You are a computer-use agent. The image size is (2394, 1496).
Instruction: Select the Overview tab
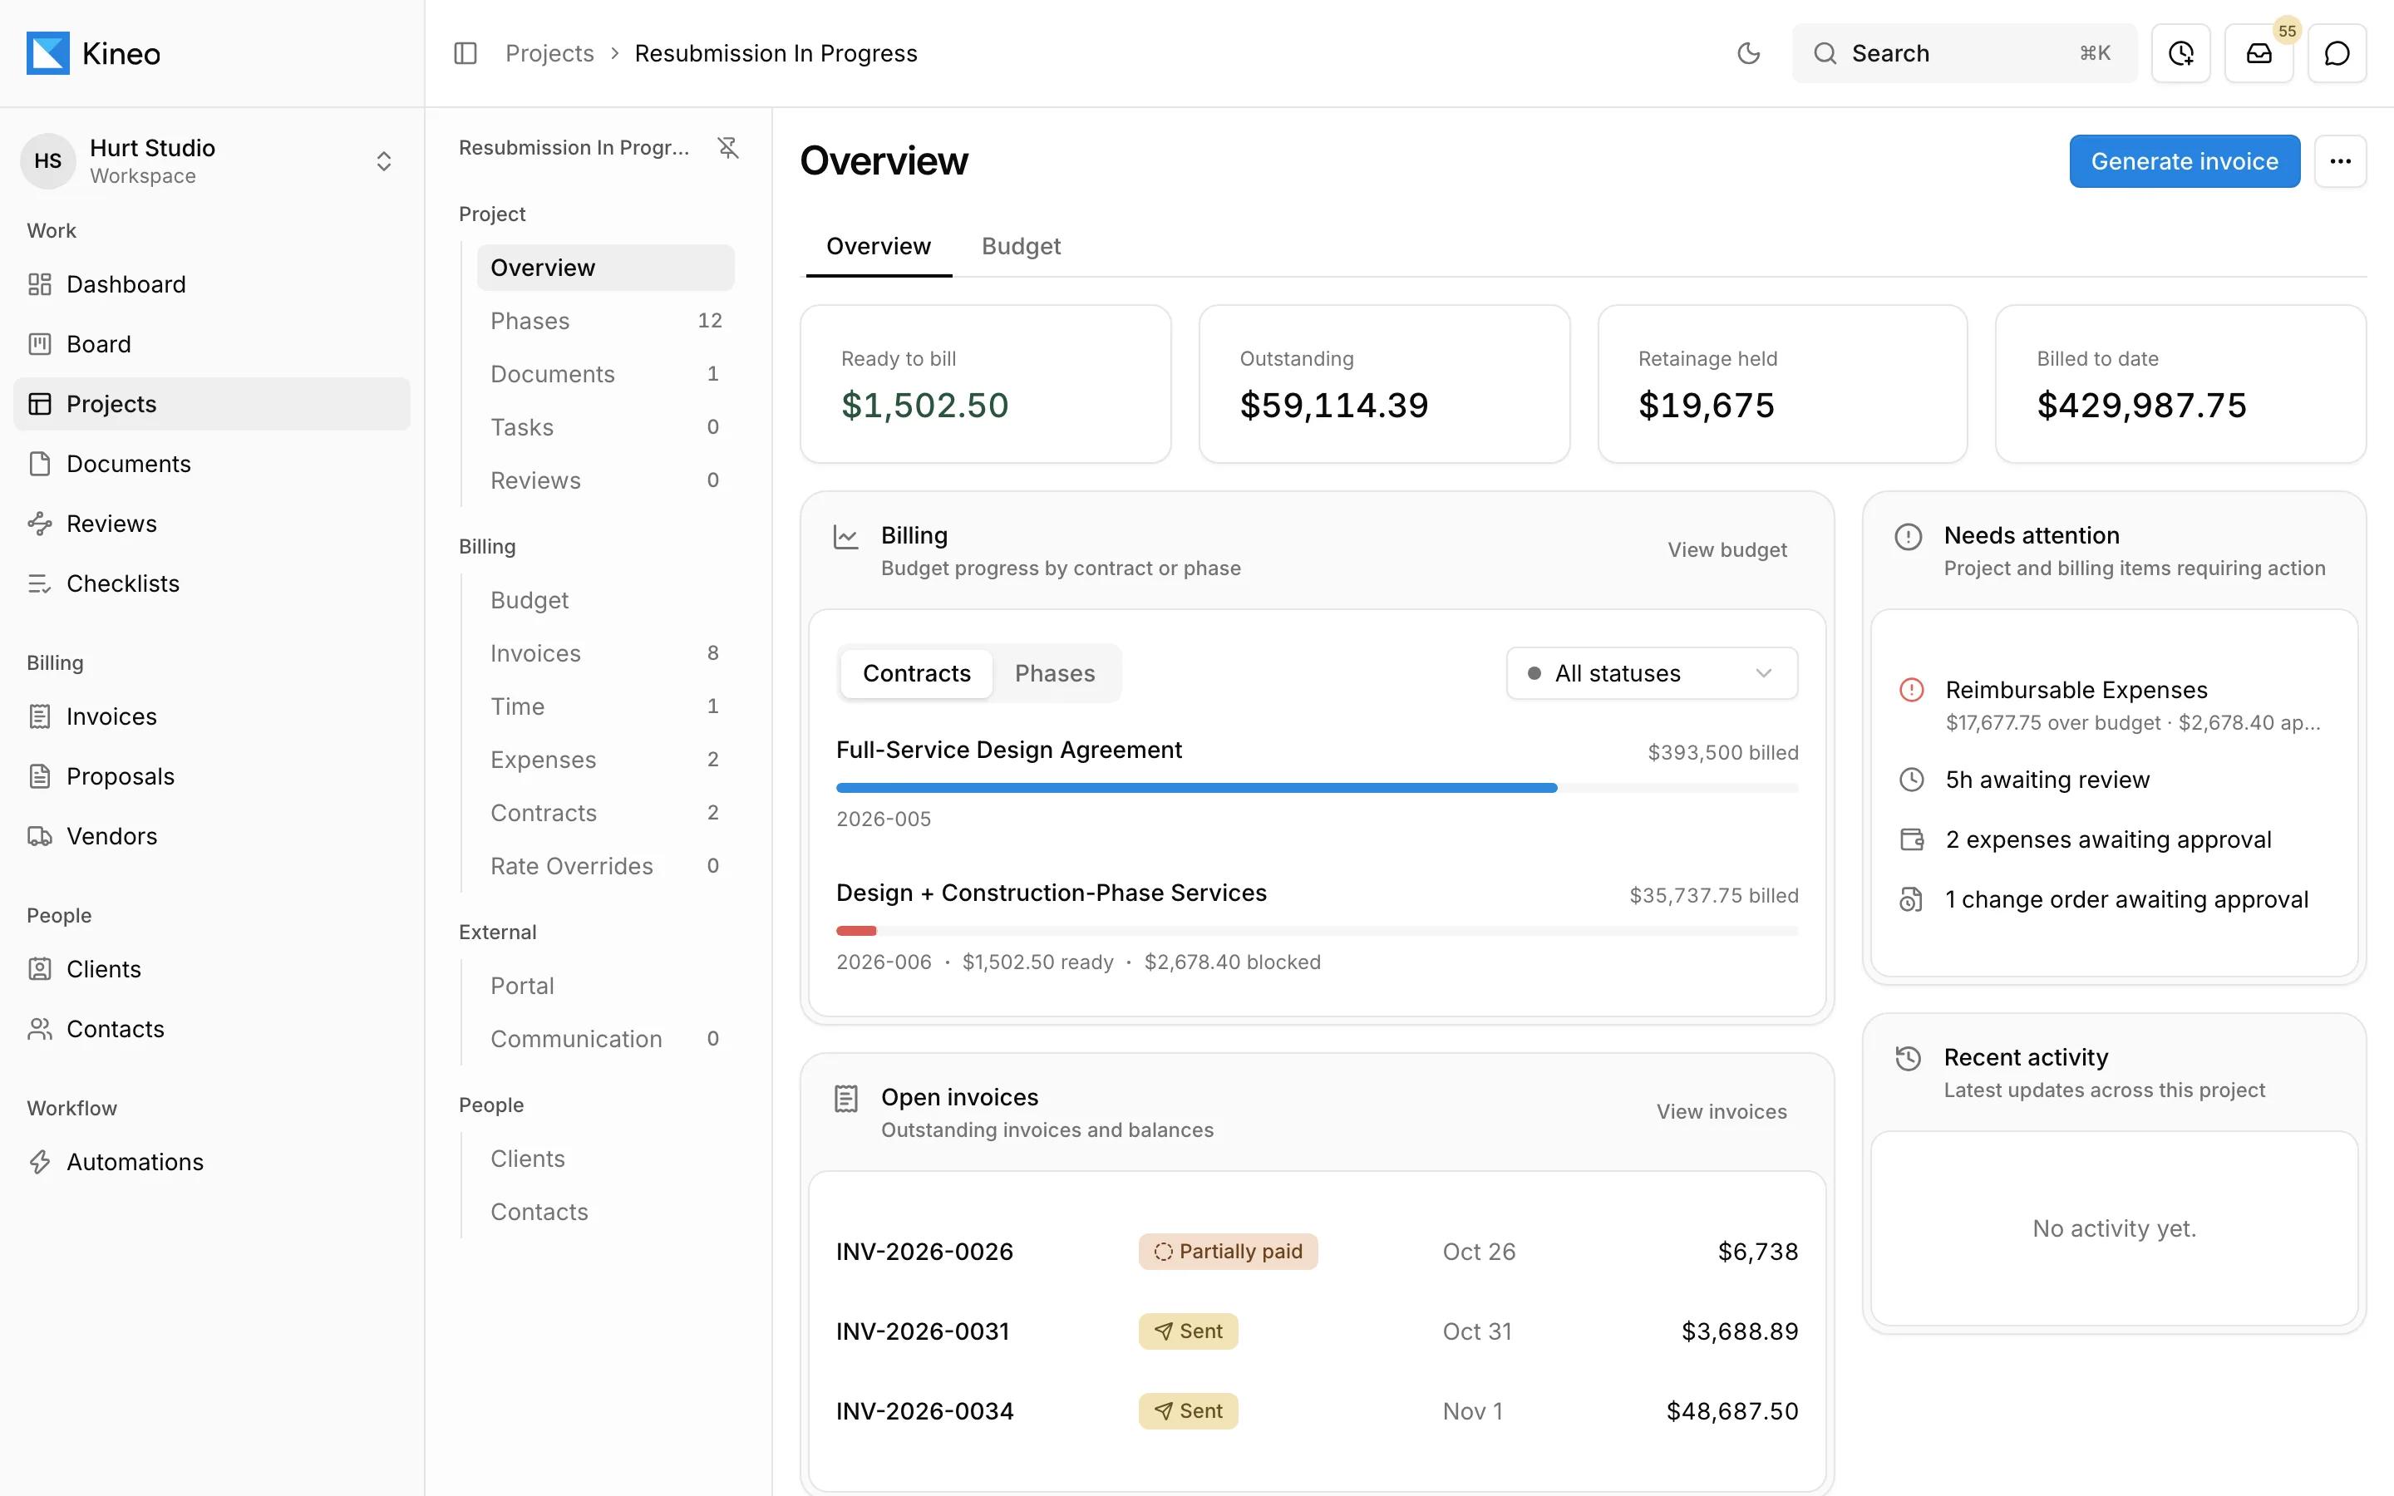tap(879, 246)
